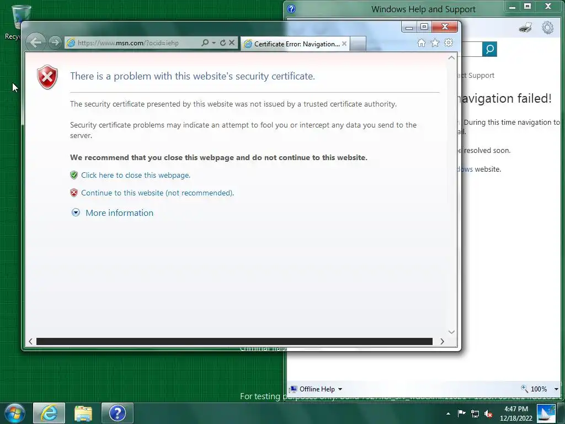Viewport: 565px width, 424px height.
Task: Go back using Internet Explorer back arrow
Action: (36, 43)
